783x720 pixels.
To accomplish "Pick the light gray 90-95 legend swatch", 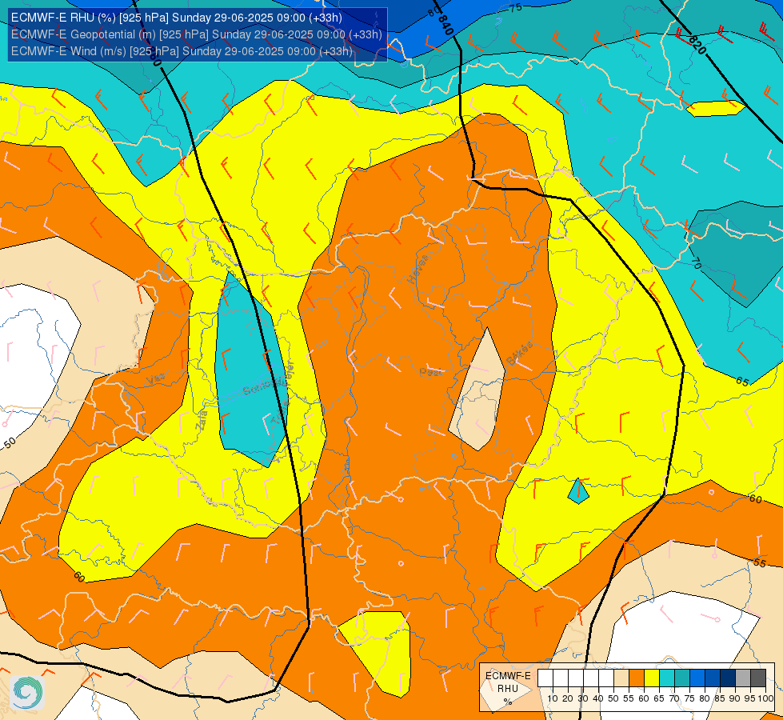I will coord(742,678).
